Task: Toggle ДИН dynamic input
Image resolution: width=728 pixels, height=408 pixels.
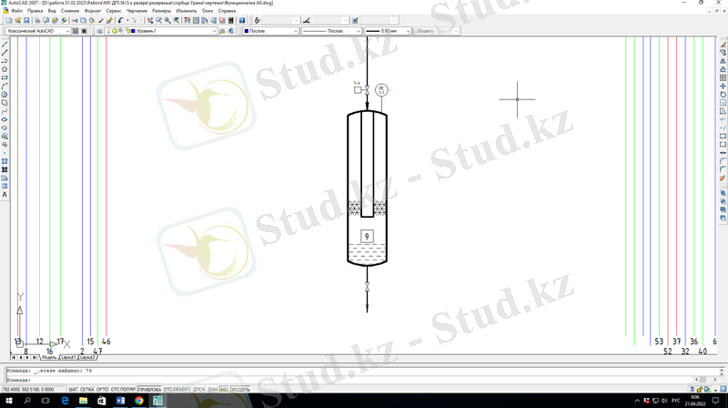Action: (212, 390)
